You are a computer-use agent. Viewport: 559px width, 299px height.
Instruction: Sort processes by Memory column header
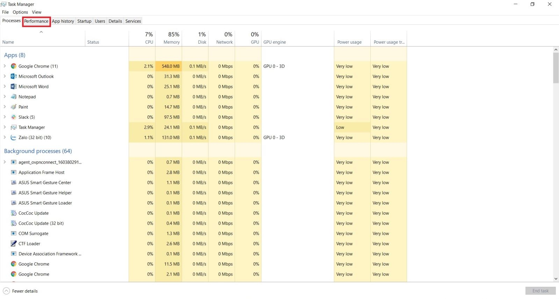point(169,38)
